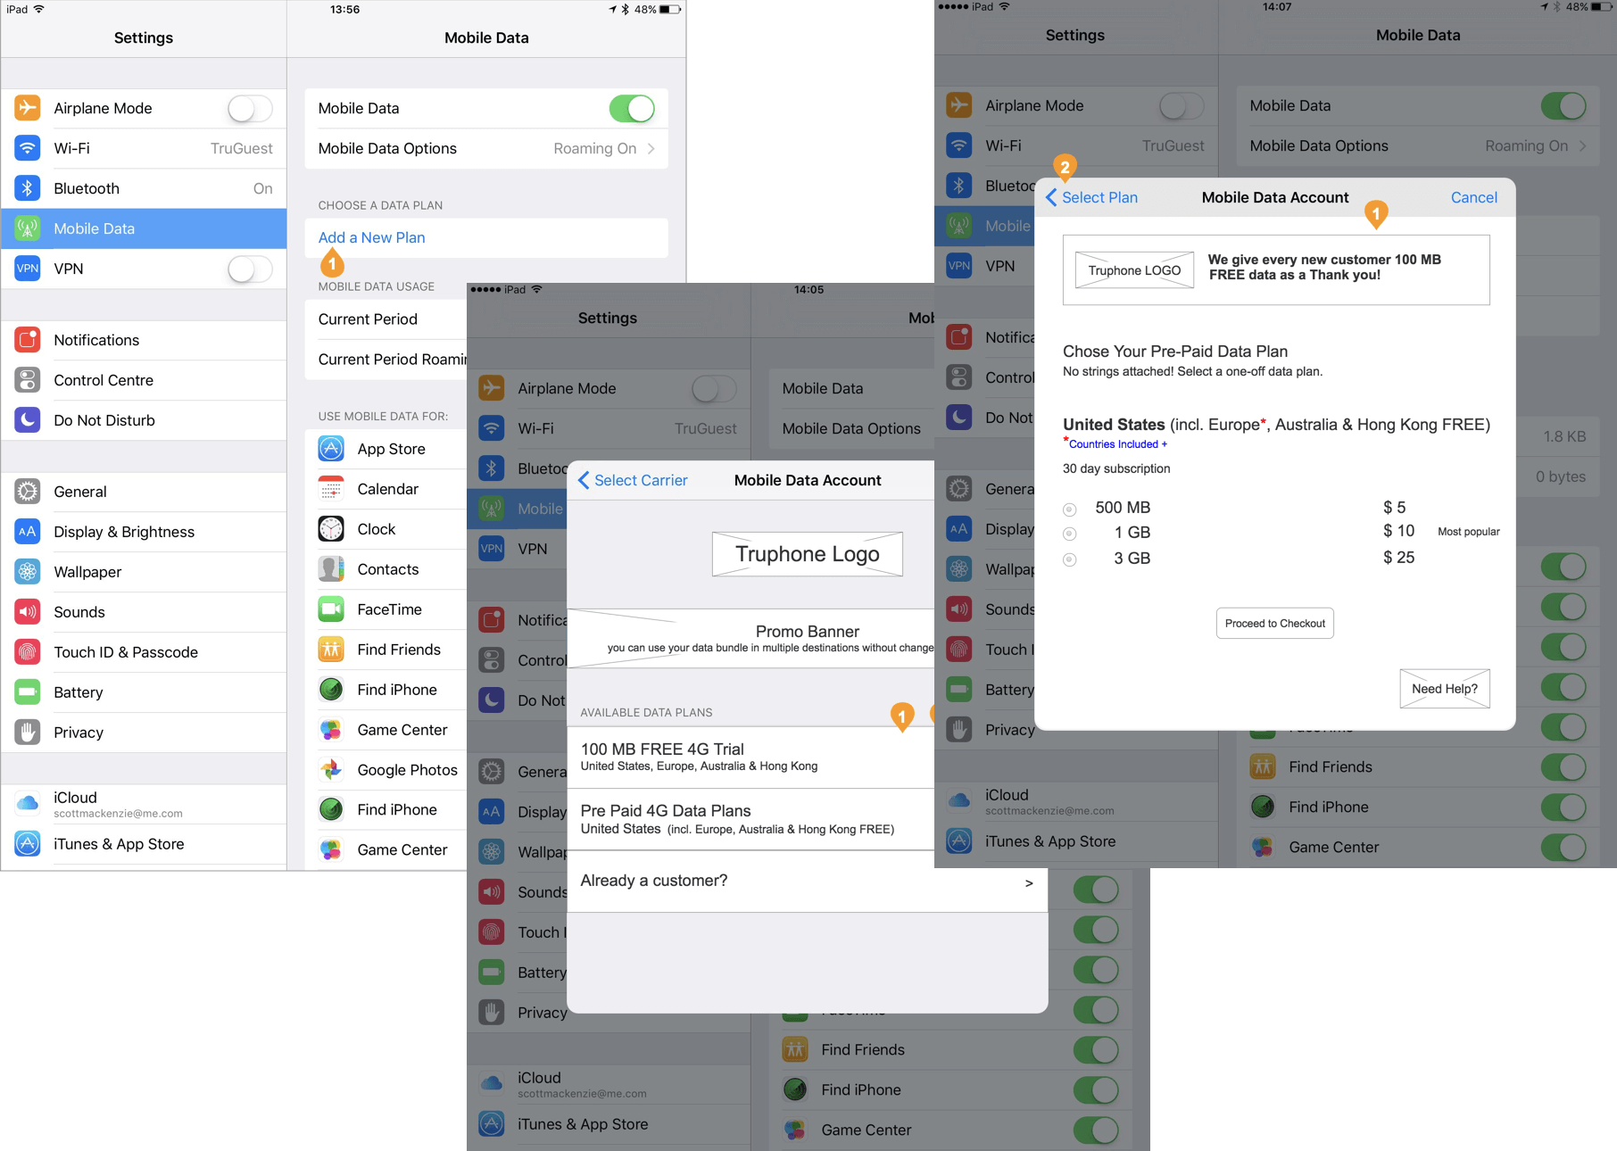The image size is (1617, 1151).
Task: Tap the battery indicator in the left screen status bar
Action: click(670, 10)
